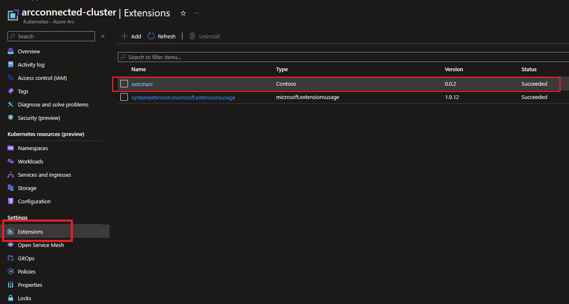Click the version 1.9.12 cell
569x304 pixels.
click(451, 97)
